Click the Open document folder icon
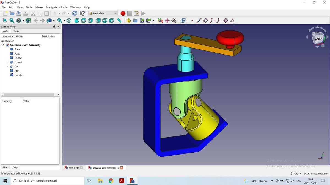The image size is (330, 185). pos(12,13)
